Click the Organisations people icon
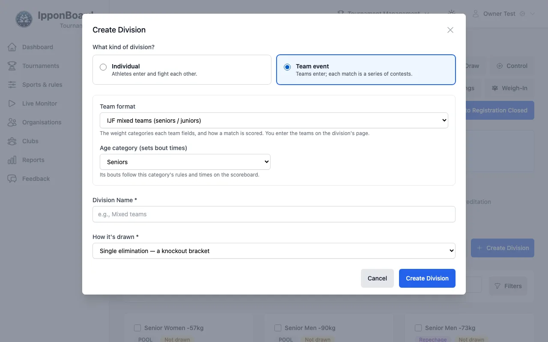 point(12,122)
